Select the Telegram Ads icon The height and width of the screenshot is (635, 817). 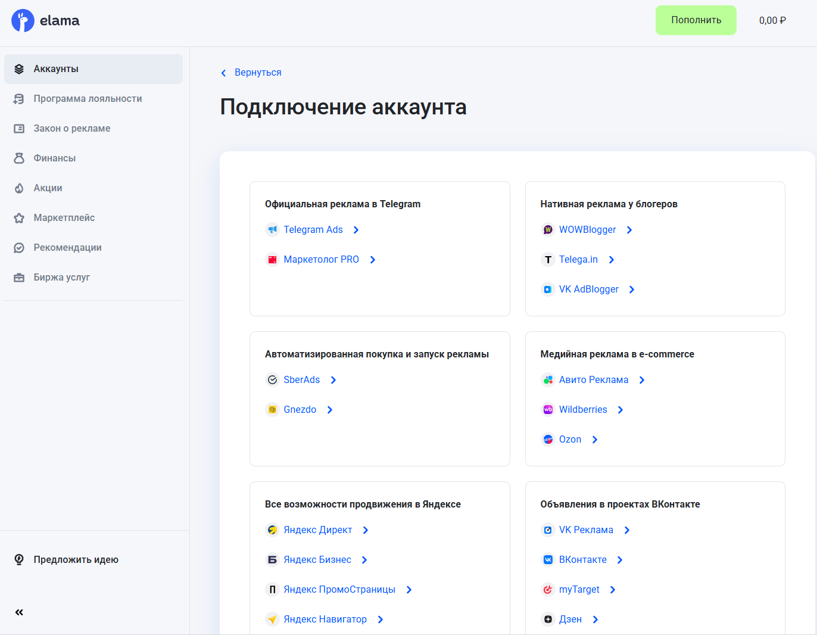coord(272,229)
